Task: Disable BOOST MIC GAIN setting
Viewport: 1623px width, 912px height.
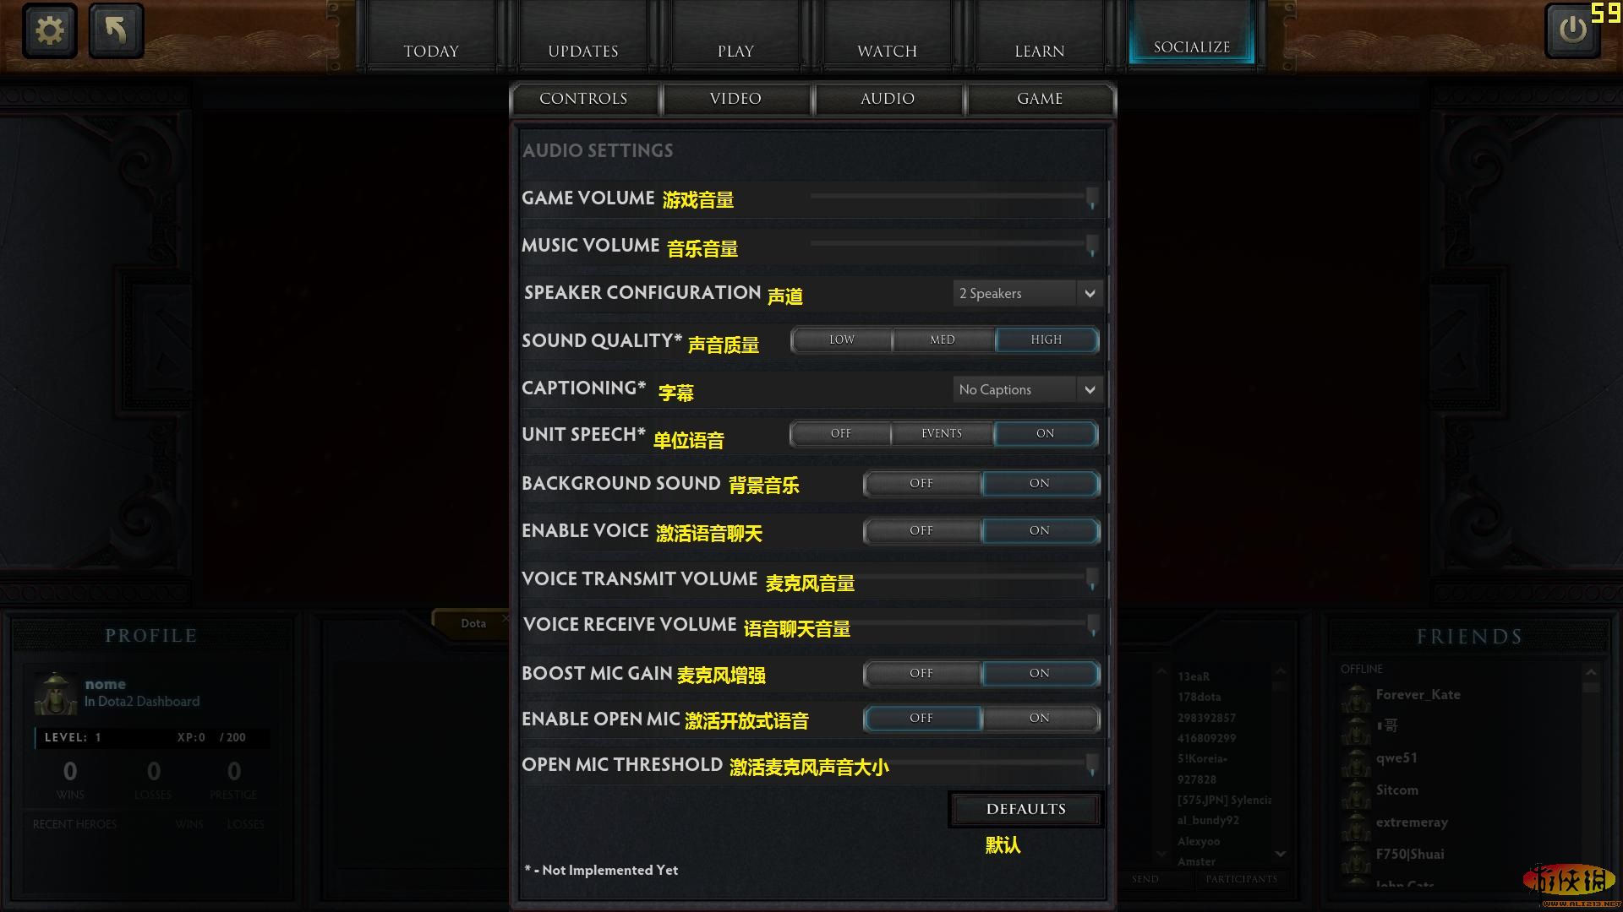Action: tap(921, 672)
